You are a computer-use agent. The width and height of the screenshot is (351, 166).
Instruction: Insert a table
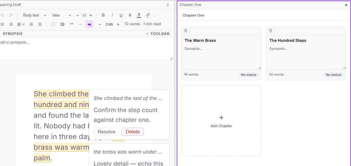tap(62, 24)
